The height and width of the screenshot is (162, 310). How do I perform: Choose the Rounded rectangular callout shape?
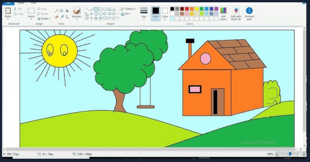[105, 18]
